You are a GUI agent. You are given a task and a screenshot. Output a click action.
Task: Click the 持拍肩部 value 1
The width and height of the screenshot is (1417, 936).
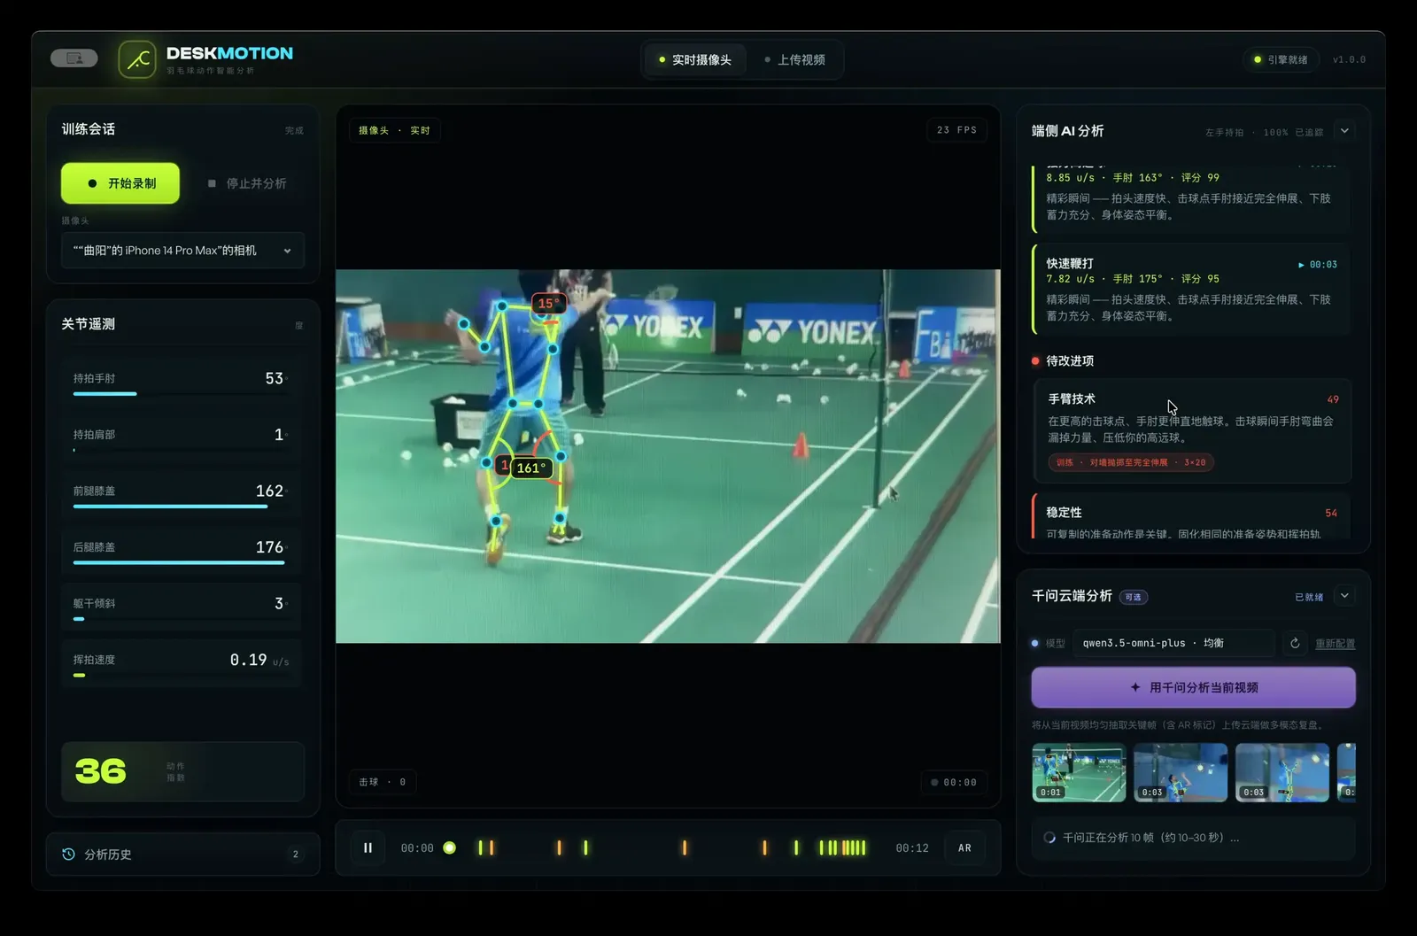279,434
